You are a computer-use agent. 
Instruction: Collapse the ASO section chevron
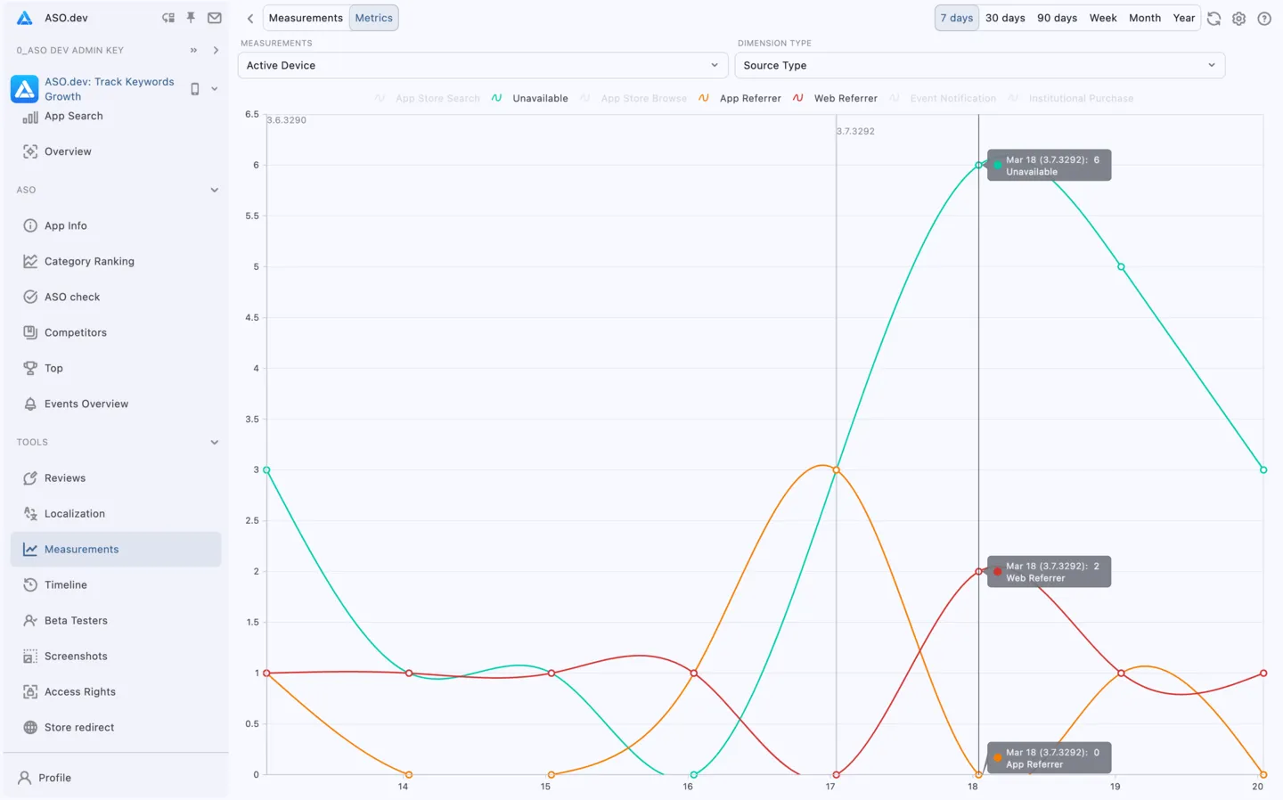[214, 190]
